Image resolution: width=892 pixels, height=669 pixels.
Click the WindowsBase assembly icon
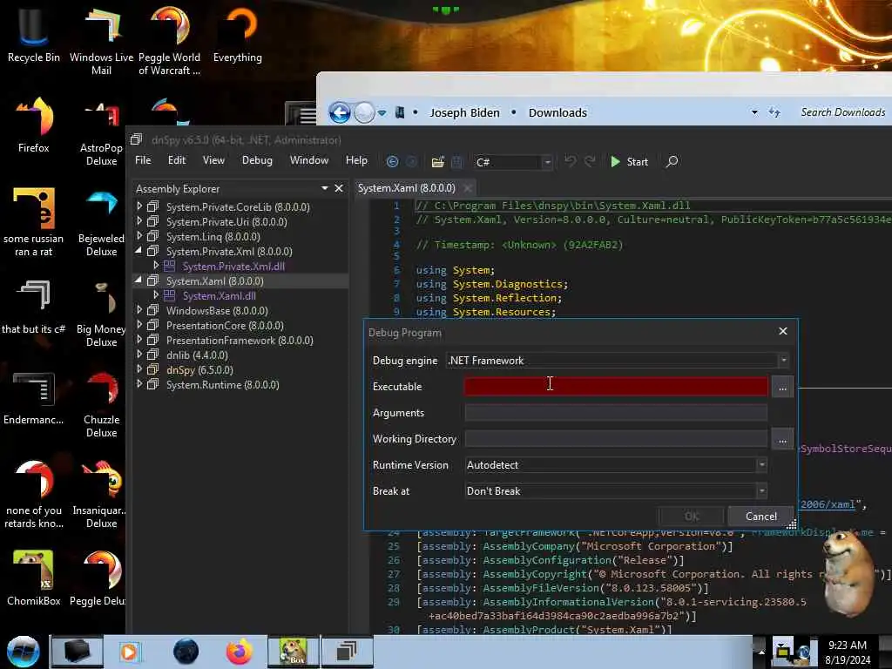tap(152, 310)
